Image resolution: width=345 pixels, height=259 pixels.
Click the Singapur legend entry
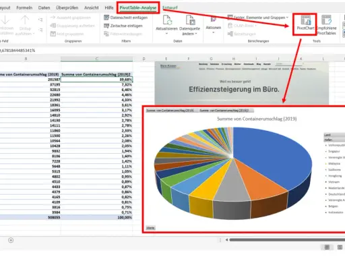coord(334,151)
